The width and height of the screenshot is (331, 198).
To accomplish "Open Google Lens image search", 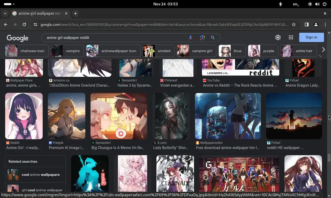I will point(202,38).
